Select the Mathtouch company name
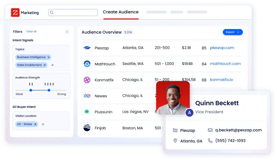This screenshot has width=277, height=160. click(x=105, y=64)
